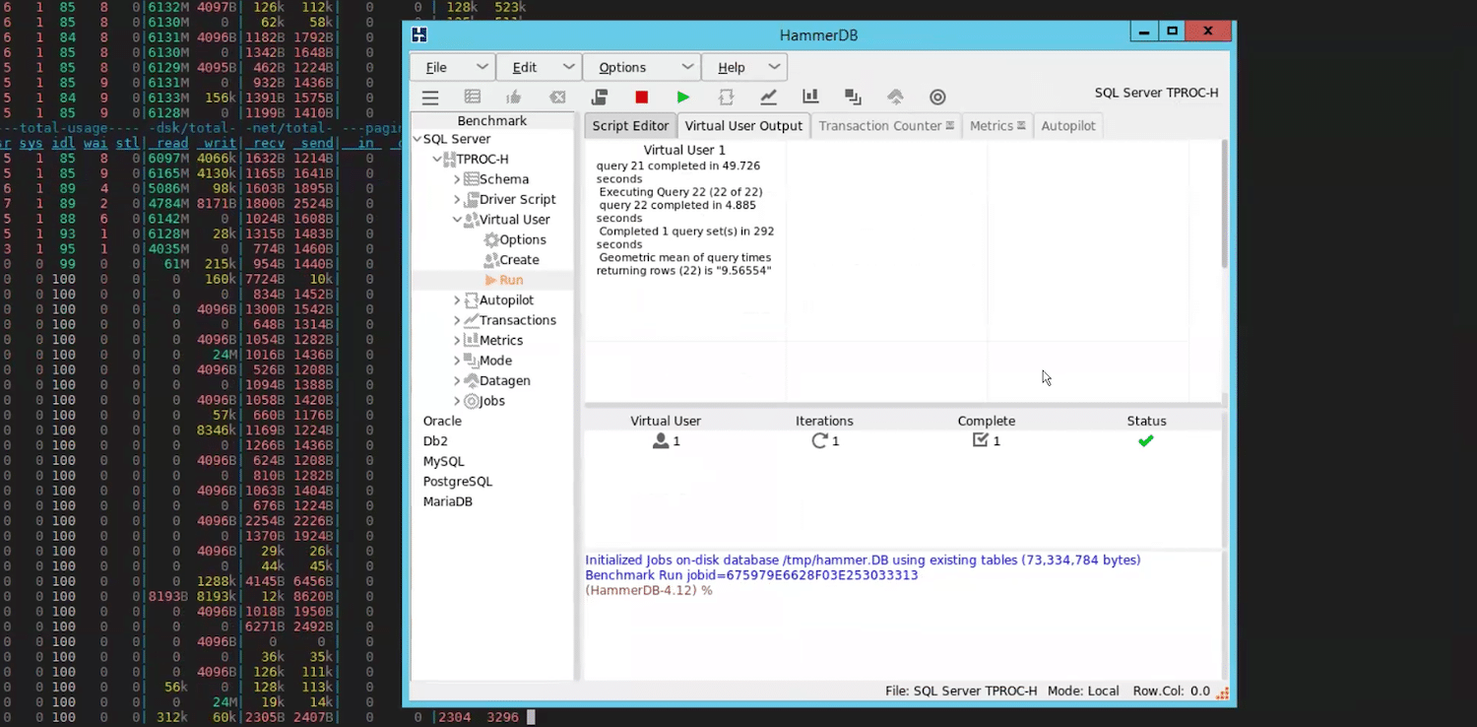Screen dimensions: 1477x727
Task: Click the resize grip at window corner
Action: point(1224,694)
